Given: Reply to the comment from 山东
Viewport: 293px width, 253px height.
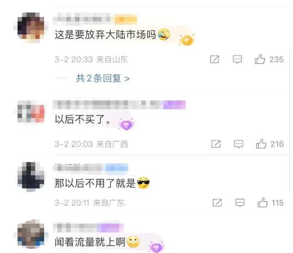Looking at the screenshot, I should [237, 60].
